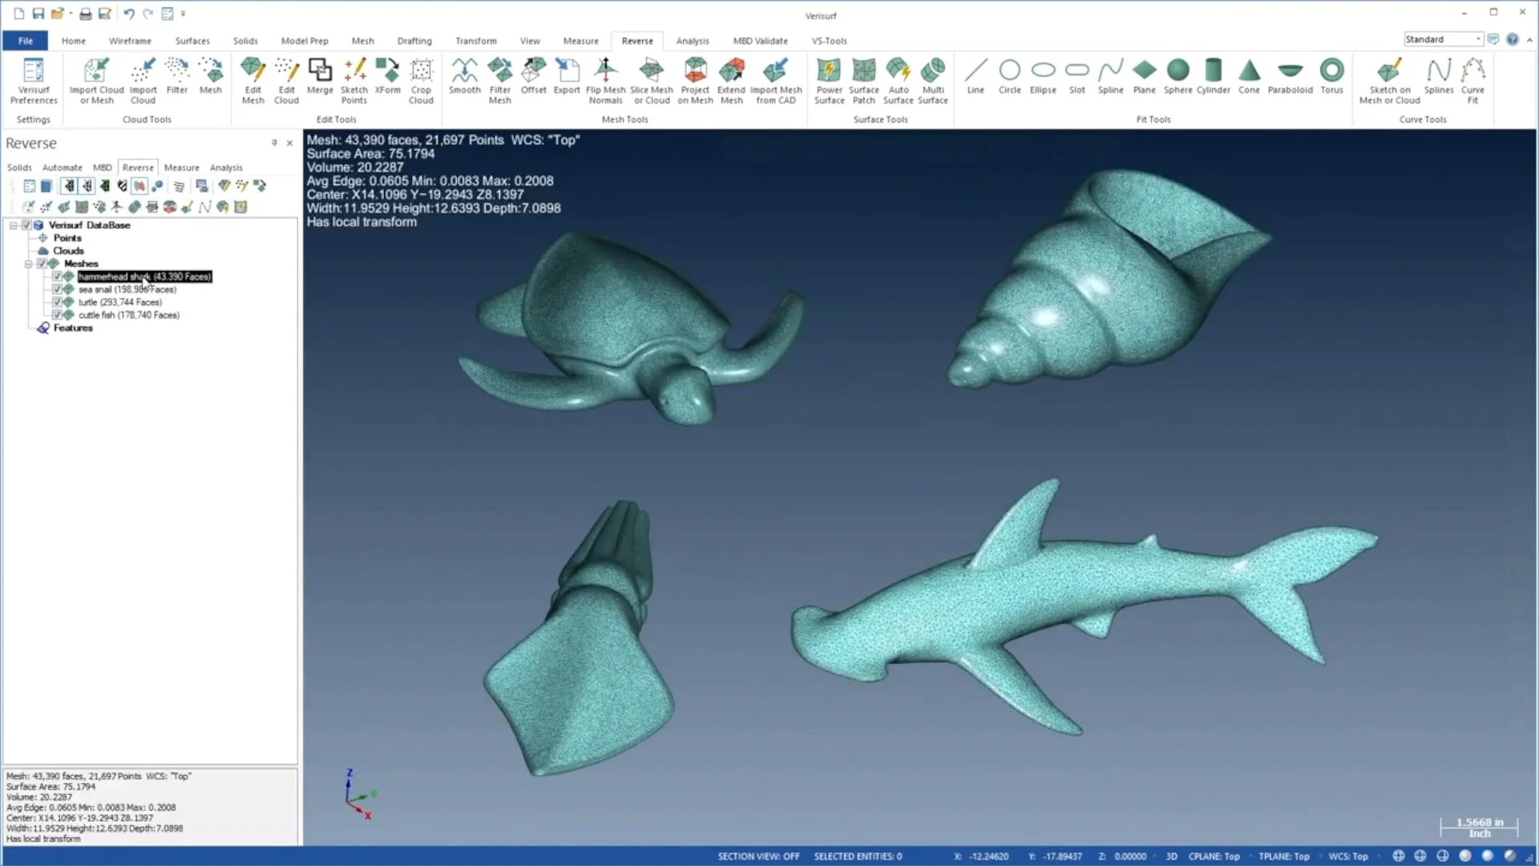This screenshot has height=866, width=1539.
Task: Toggle the sea snail mesh checkbox
Action: point(57,289)
